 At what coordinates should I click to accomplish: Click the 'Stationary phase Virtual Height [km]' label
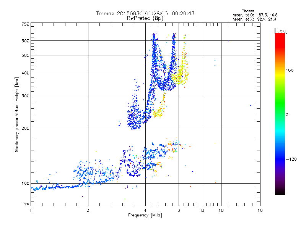[x=16, y=114]
